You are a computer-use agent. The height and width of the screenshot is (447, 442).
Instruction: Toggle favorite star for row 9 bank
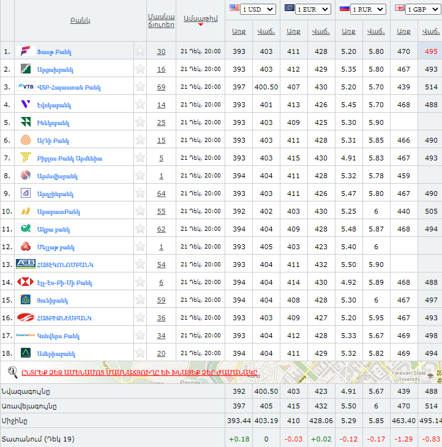(140, 193)
